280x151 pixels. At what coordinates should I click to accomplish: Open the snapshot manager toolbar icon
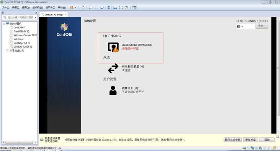tap(102, 7)
